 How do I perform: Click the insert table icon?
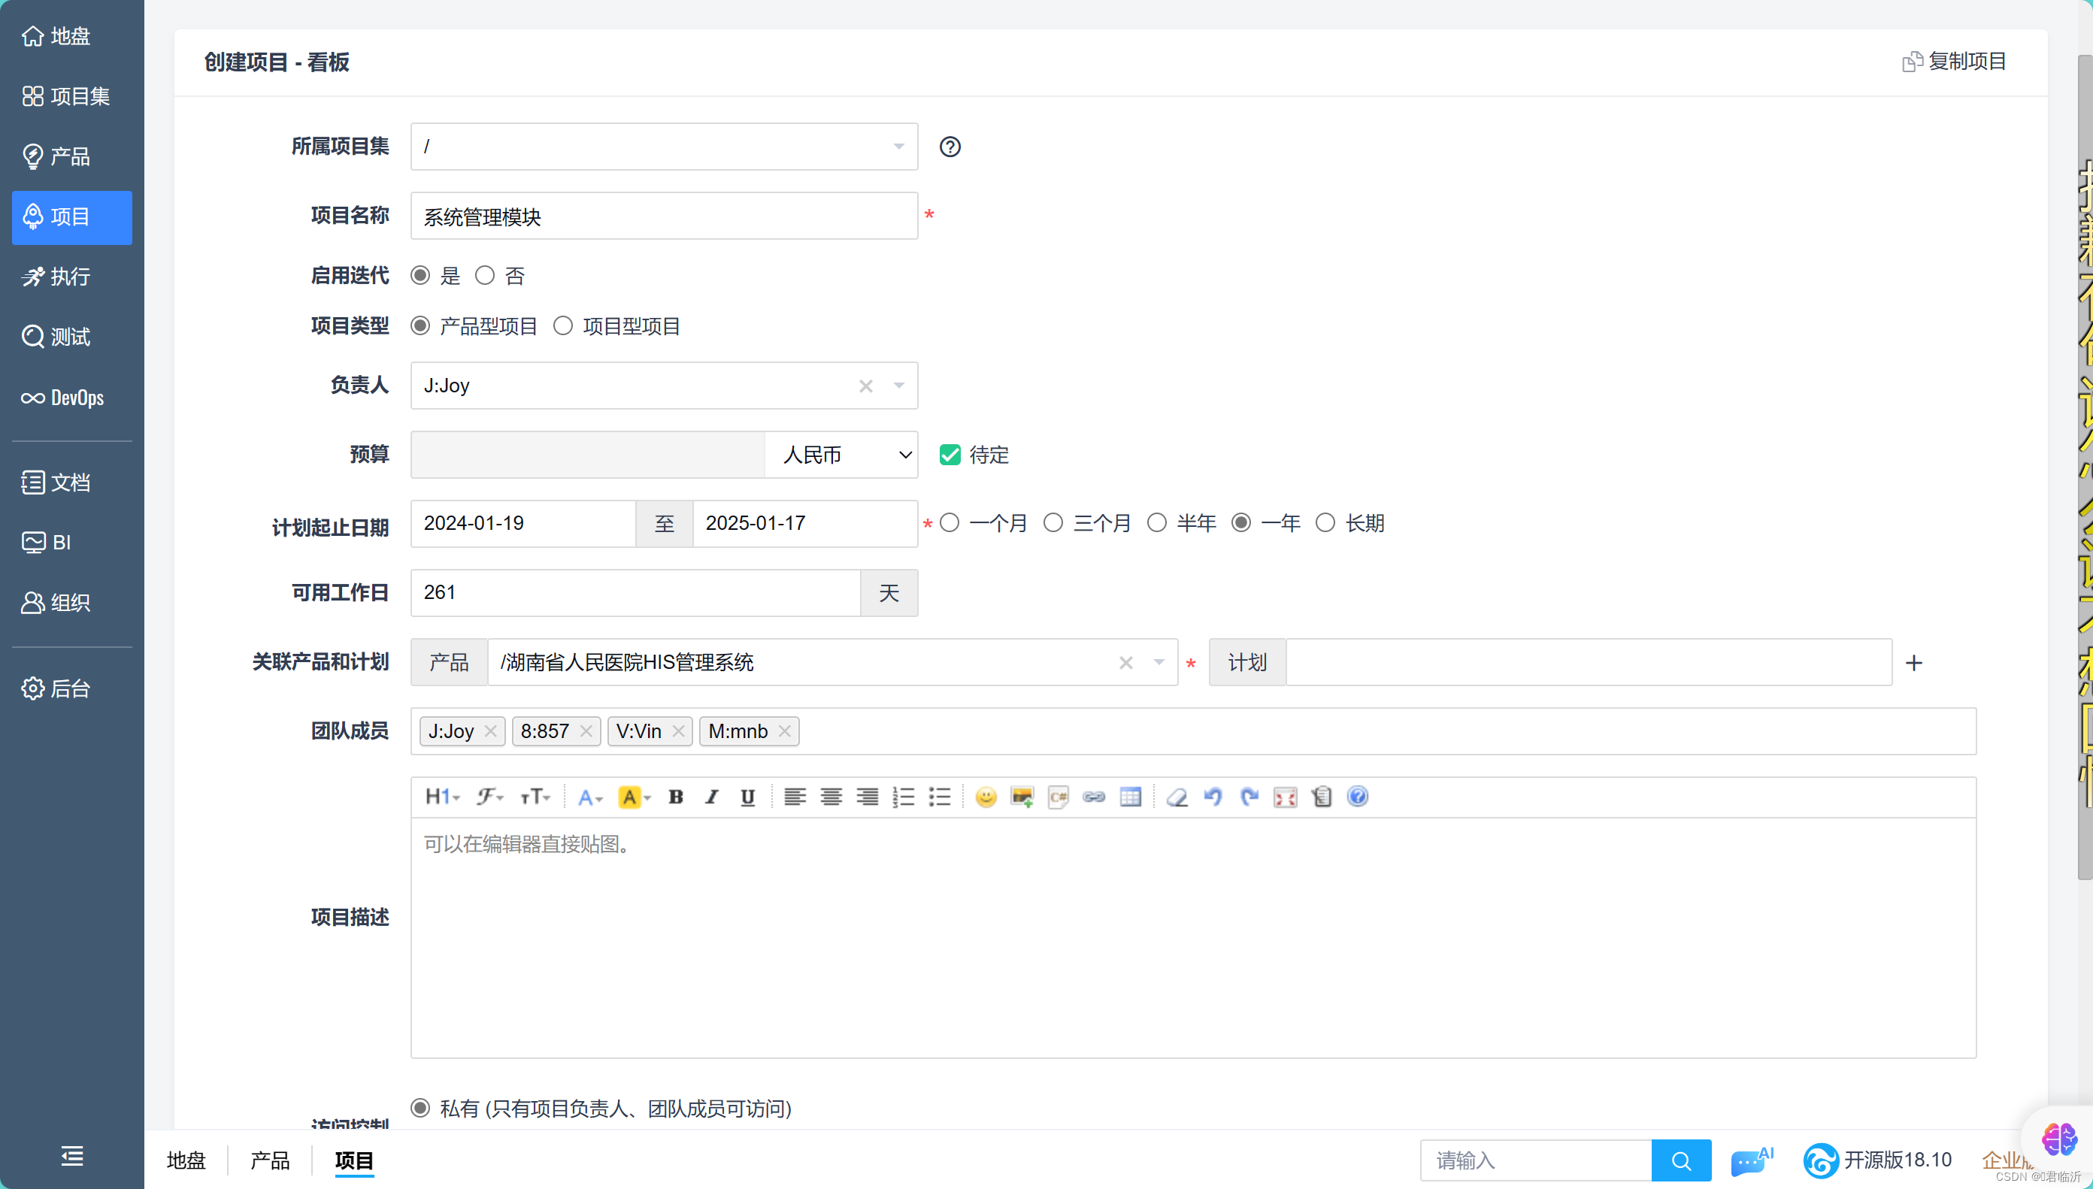1130,797
